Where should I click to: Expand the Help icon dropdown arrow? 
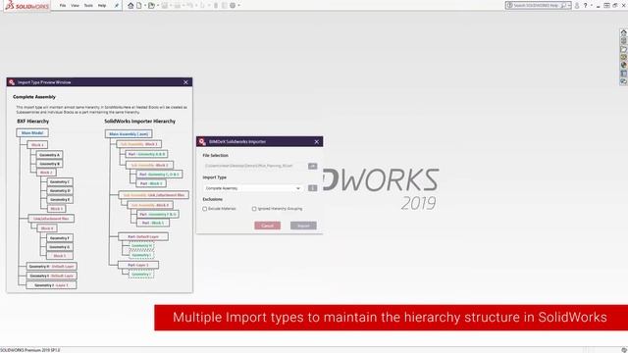591,6
